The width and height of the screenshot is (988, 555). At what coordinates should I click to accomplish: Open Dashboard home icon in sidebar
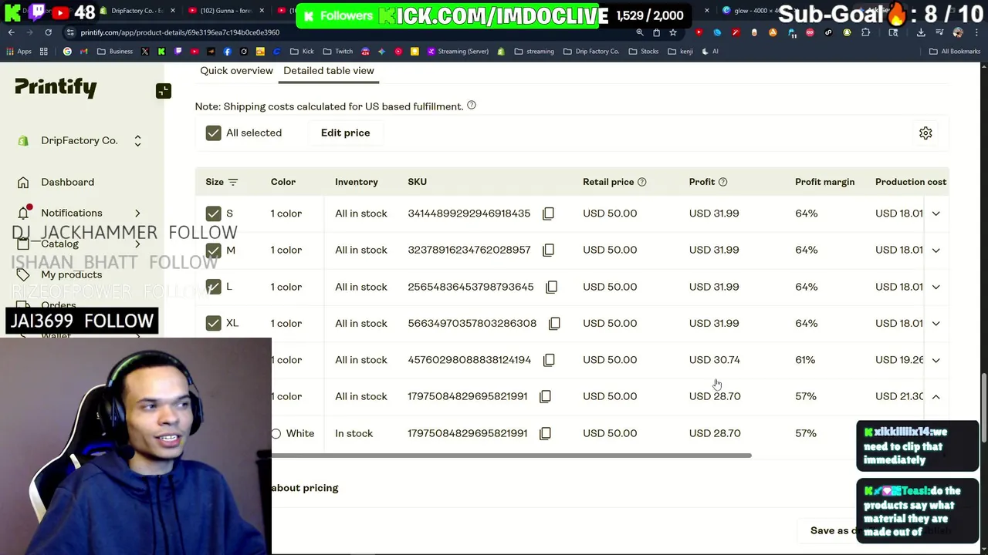point(23,183)
